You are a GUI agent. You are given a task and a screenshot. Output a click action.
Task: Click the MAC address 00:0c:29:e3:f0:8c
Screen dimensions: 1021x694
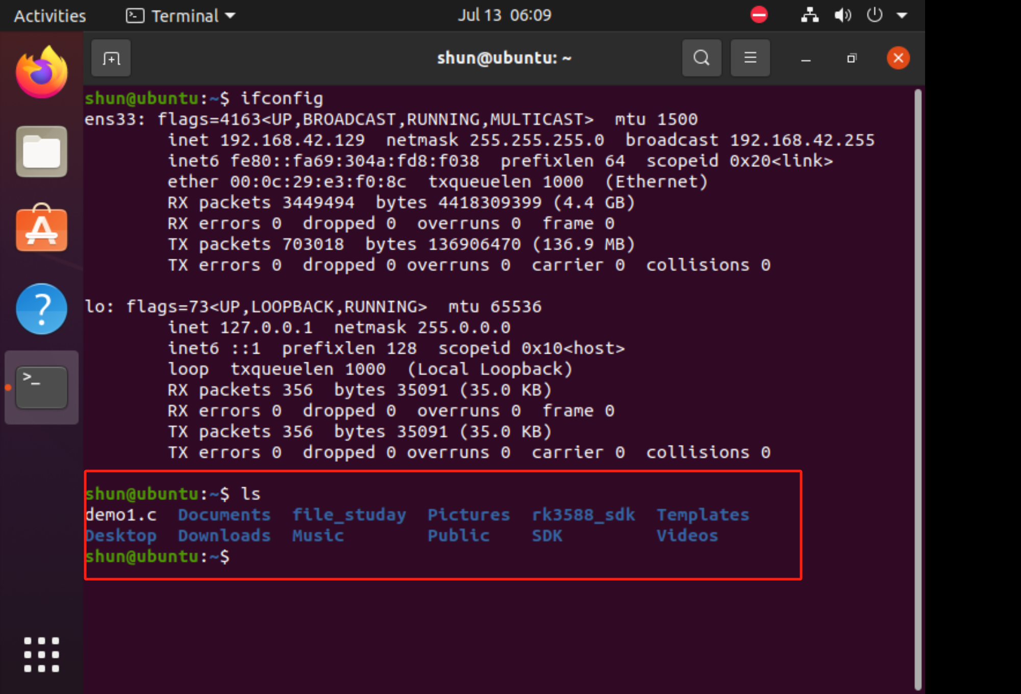(318, 182)
